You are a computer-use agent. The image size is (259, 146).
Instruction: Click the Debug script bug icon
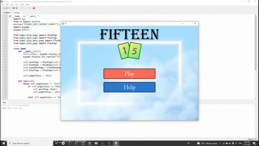coord(16,8)
